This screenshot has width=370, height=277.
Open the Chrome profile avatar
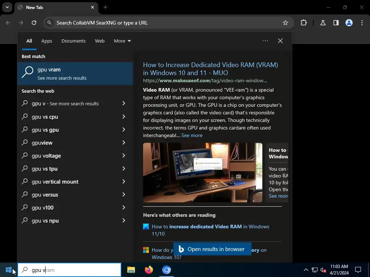point(349,23)
